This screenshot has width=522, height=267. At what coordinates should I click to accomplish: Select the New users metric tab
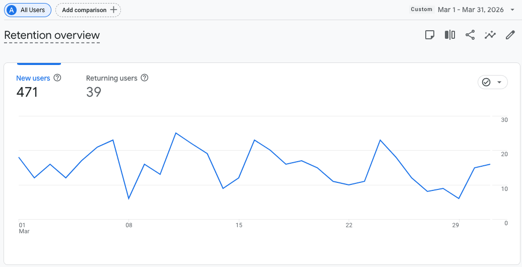pos(33,78)
